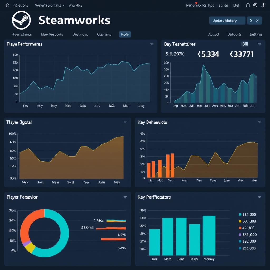Image resolution: width=270 pixels, height=270 pixels.
Task: Open the Analytics menu item
Action: point(75,5)
